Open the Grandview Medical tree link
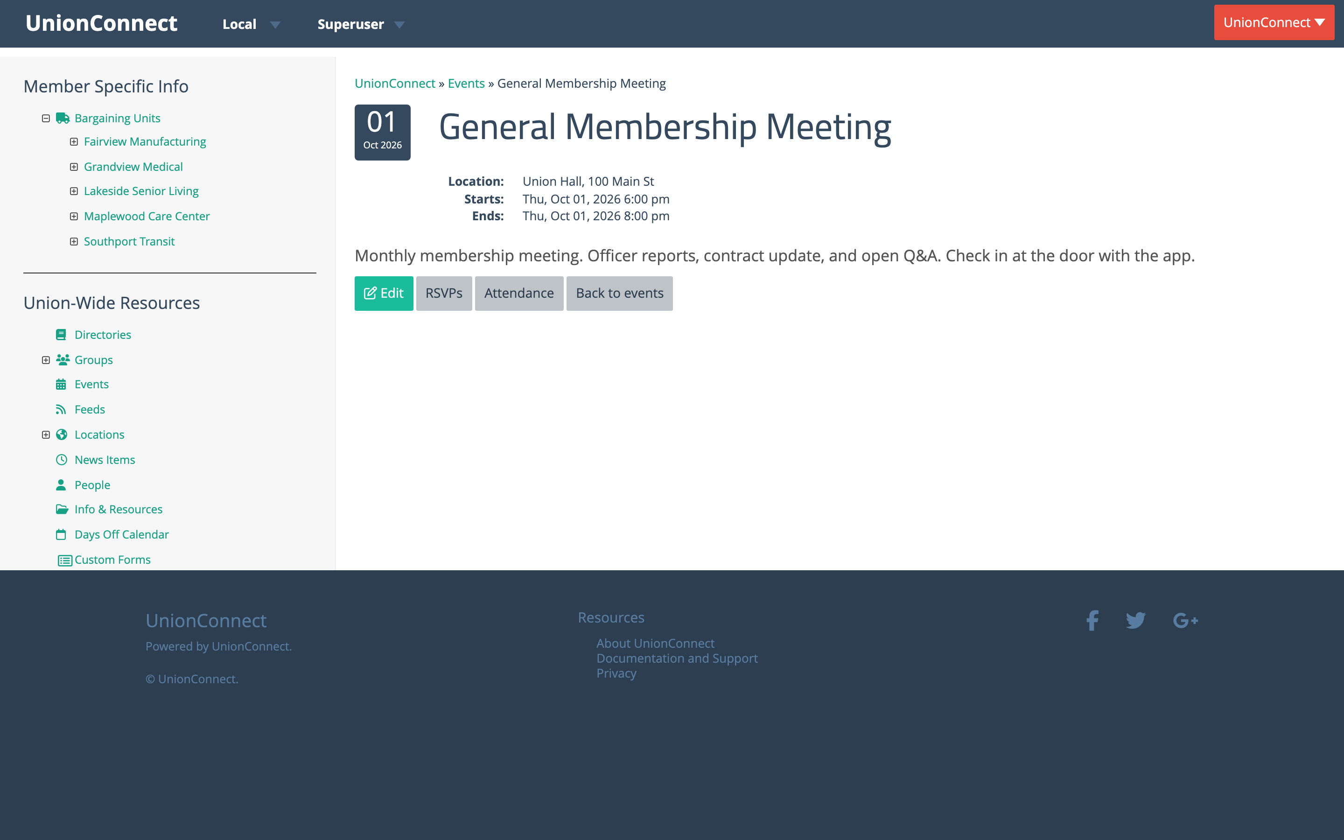The width and height of the screenshot is (1344, 840). pyautogui.click(x=133, y=167)
